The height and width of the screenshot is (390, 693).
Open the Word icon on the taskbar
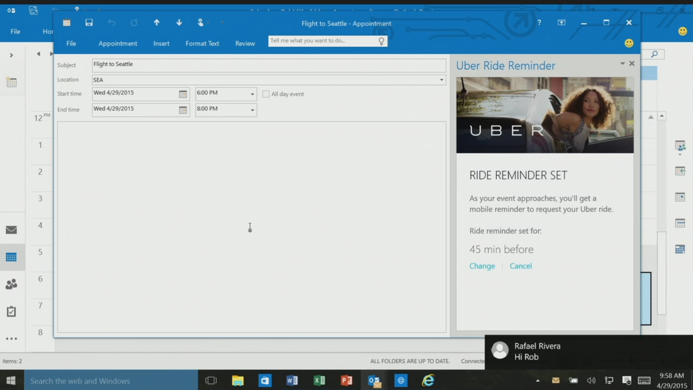(x=292, y=380)
